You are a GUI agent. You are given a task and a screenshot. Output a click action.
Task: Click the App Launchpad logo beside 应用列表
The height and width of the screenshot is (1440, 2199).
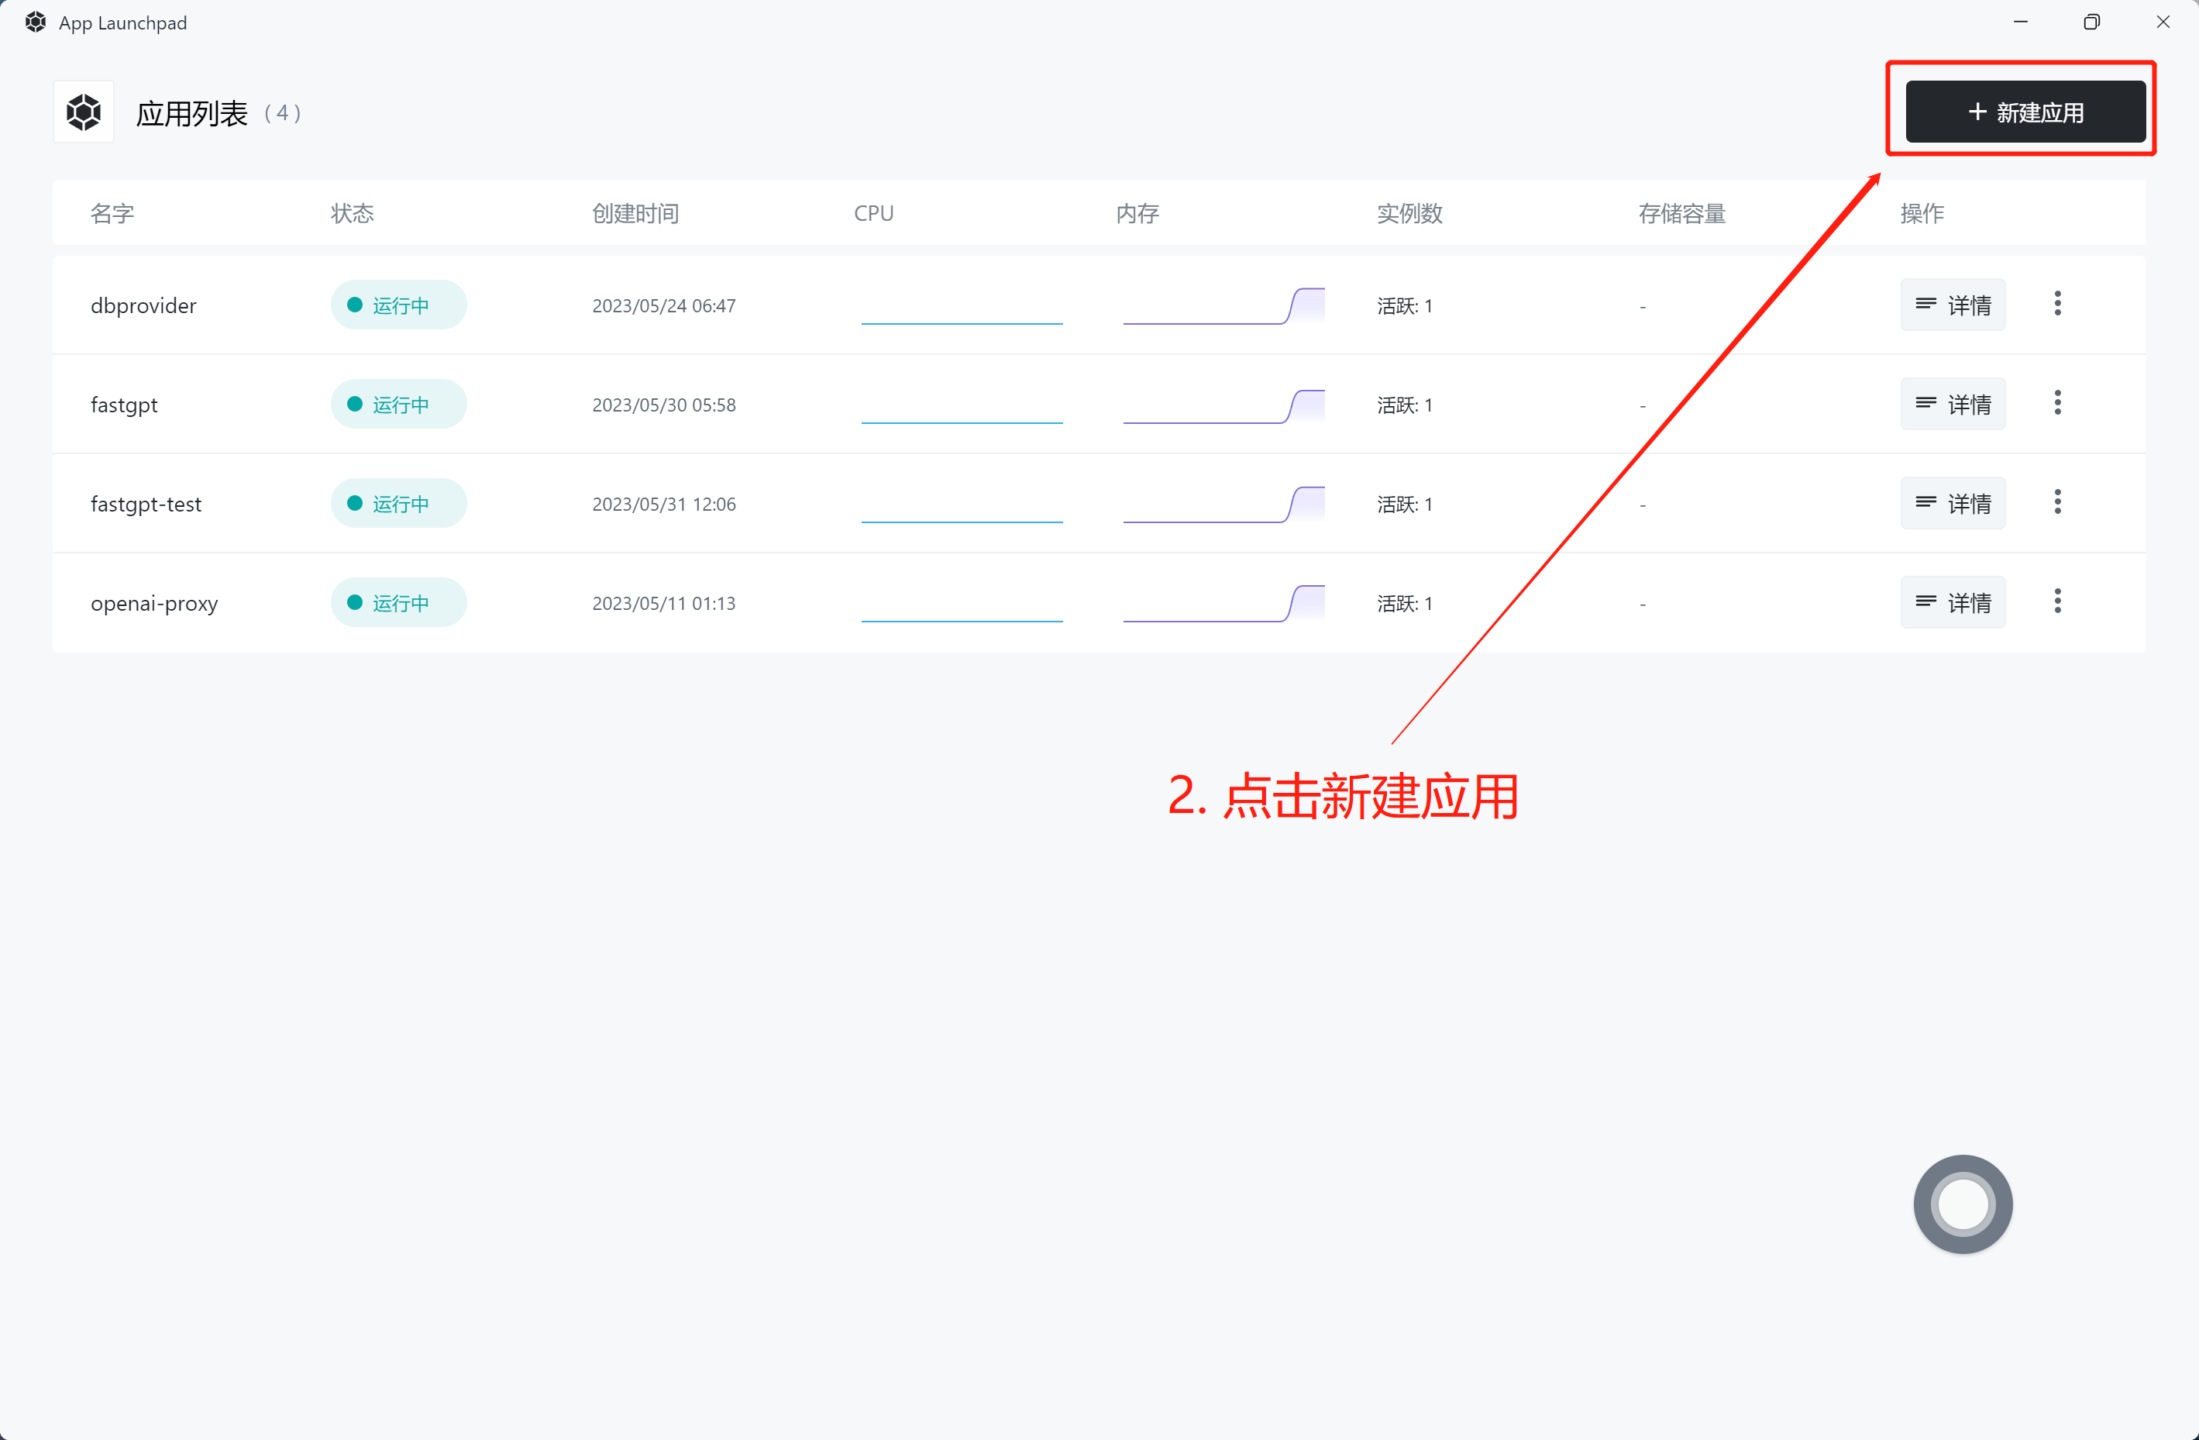point(84,112)
